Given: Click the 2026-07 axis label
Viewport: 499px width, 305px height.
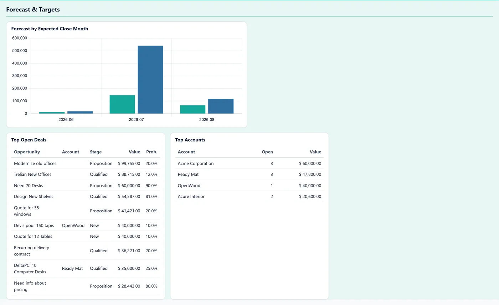Looking at the screenshot, I should (136, 120).
